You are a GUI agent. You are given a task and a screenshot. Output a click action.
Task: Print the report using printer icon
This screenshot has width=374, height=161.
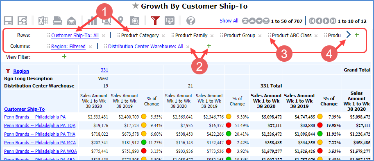(57, 21)
